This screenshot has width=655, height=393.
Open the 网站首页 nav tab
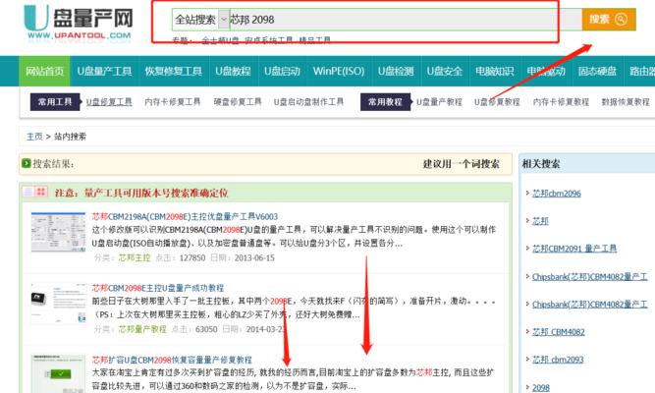click(45, 71)
